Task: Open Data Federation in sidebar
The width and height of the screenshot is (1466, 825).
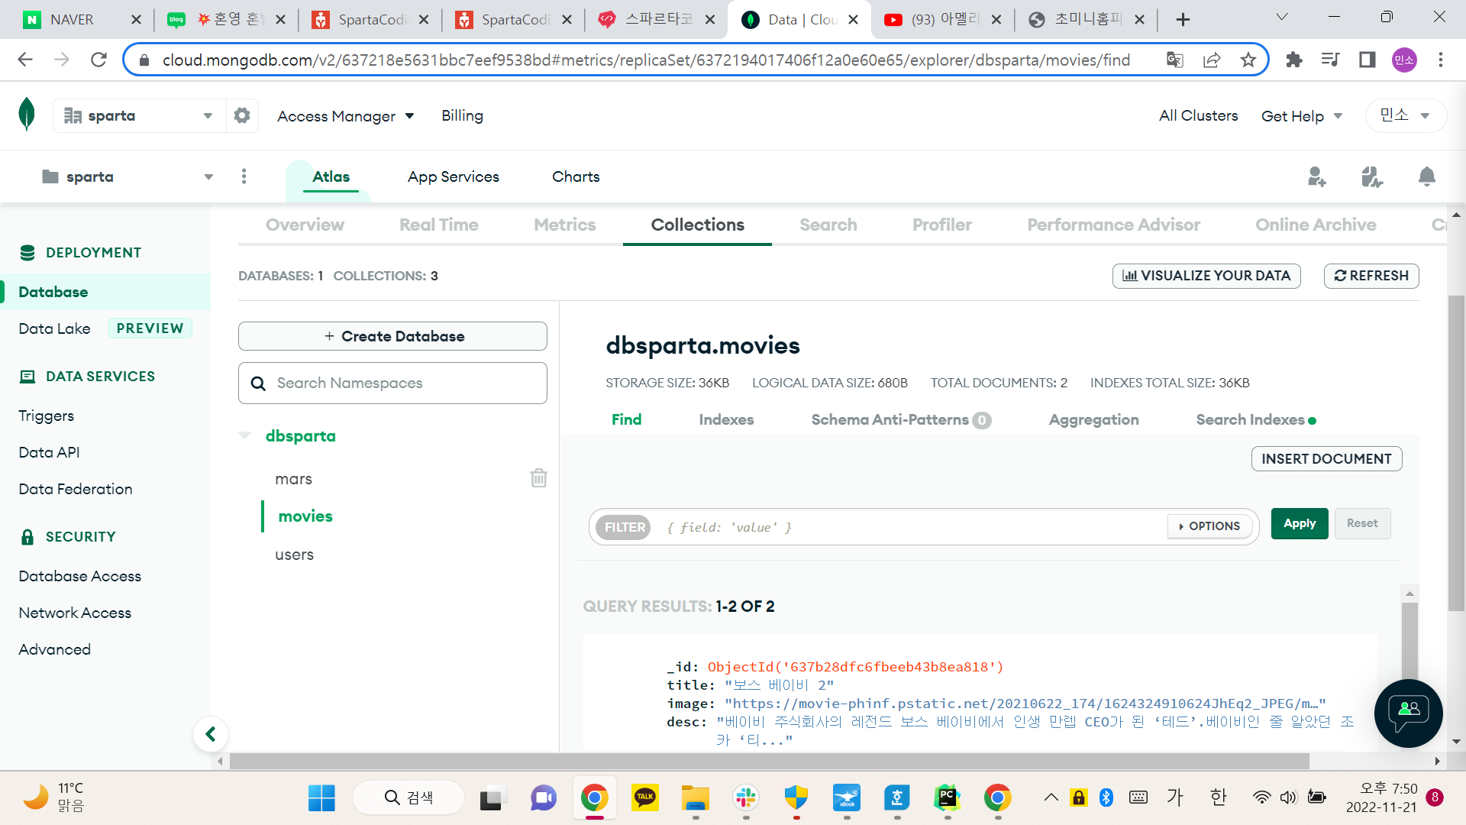Action: 75,489
